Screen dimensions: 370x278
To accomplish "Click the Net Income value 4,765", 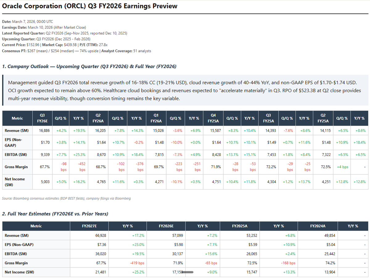I will pos(101,182).
